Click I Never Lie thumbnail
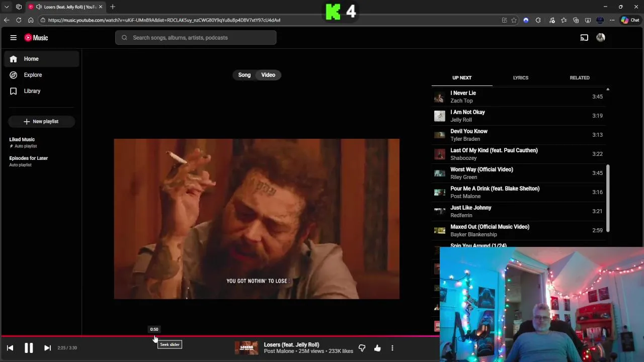This screenshot has width=644, height=362. 440,97
